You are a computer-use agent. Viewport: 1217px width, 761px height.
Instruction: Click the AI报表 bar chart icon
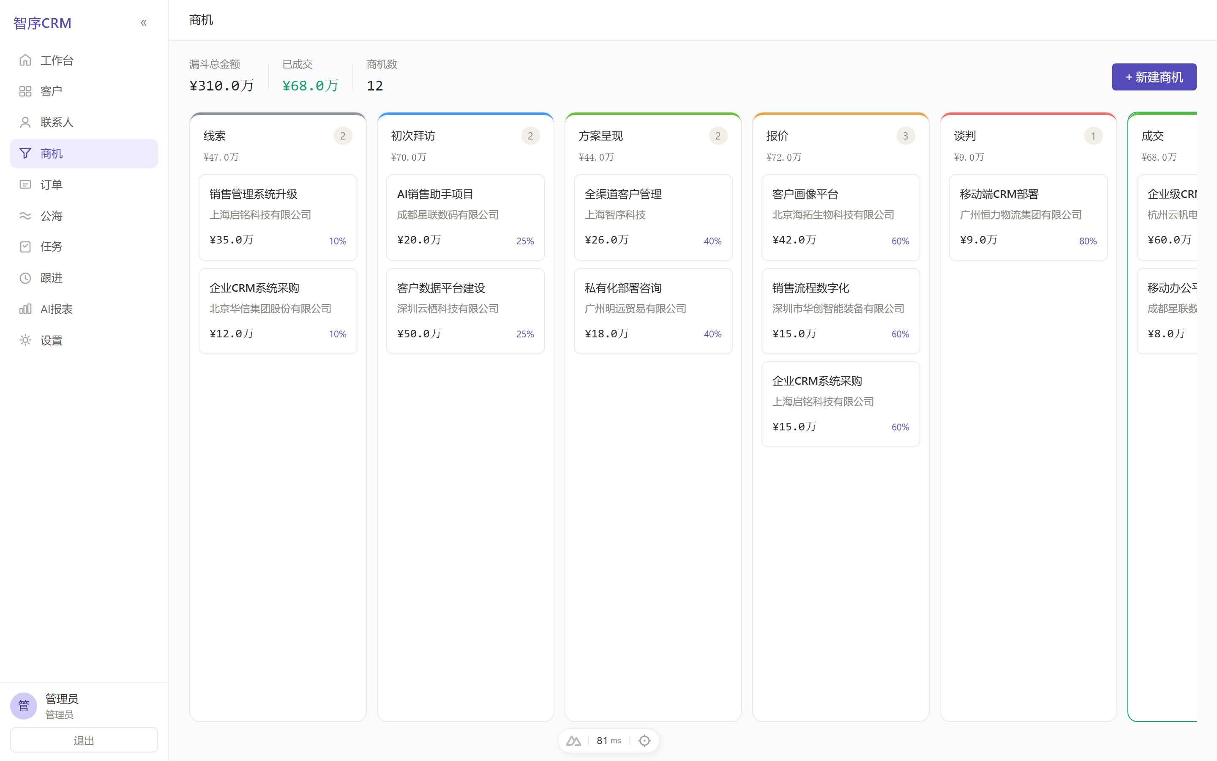[x=25, y=309]
